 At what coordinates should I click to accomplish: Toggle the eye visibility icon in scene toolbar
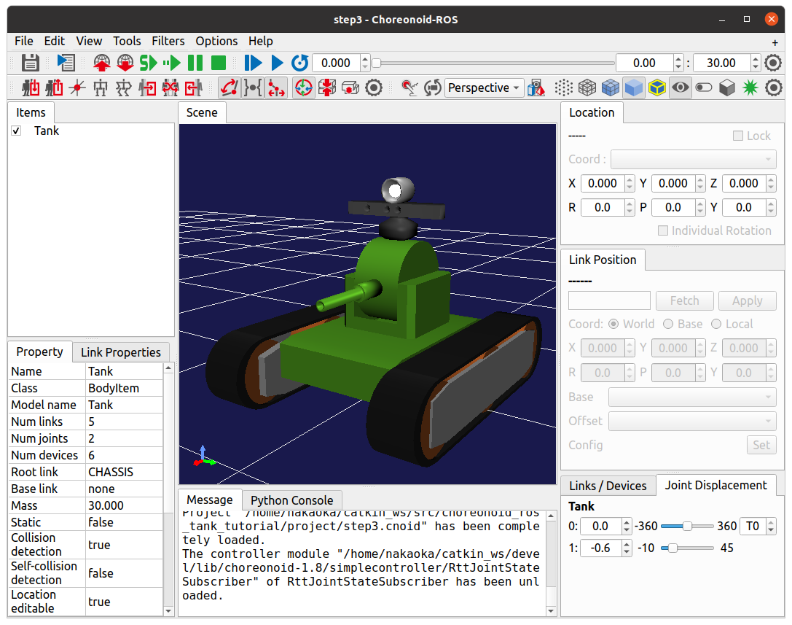680,88
